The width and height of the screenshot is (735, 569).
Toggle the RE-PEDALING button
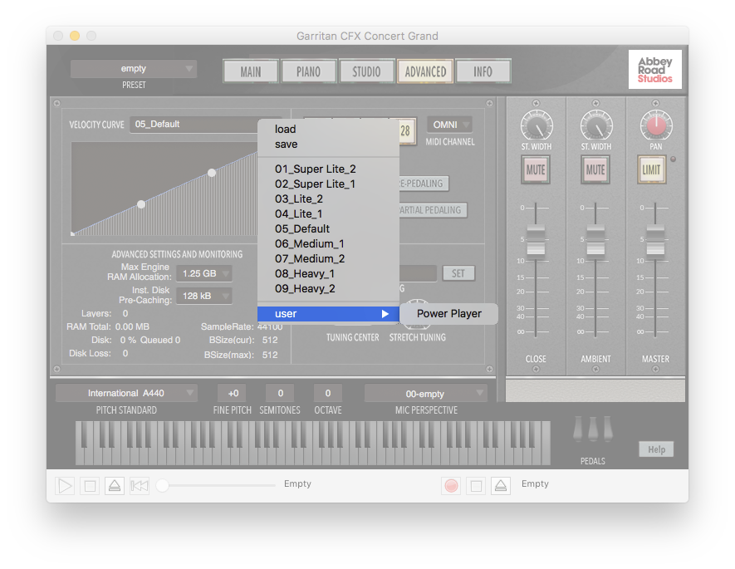click(x=424, y=184)
